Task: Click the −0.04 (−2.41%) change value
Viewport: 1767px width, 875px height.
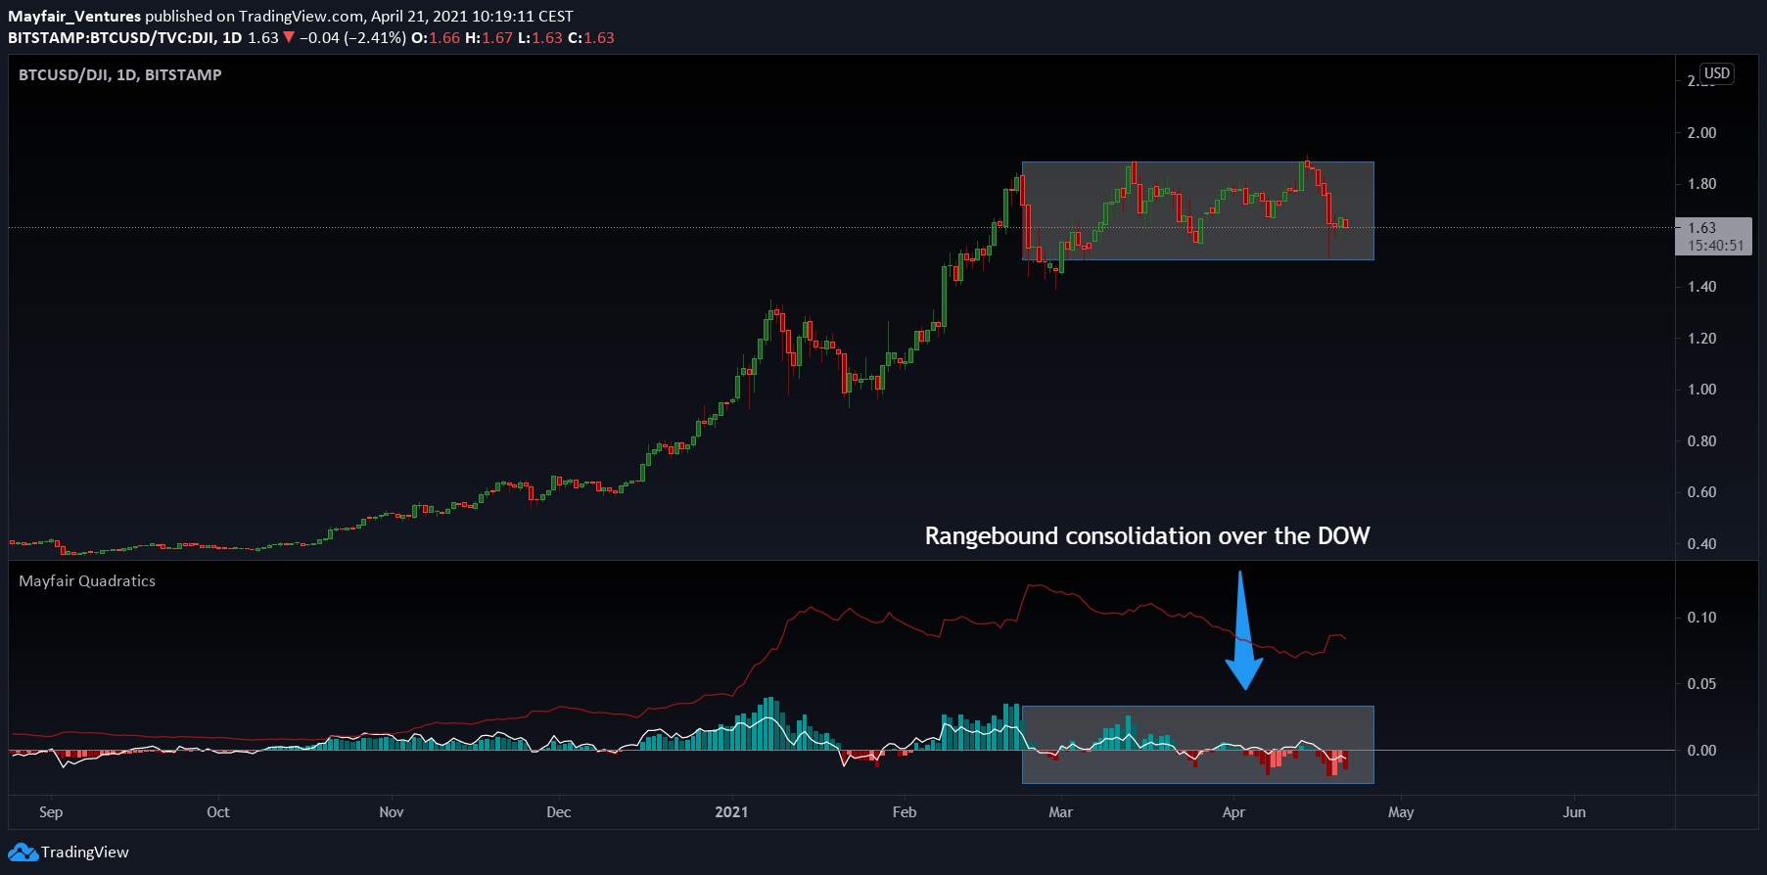Action: click(352, 37)
